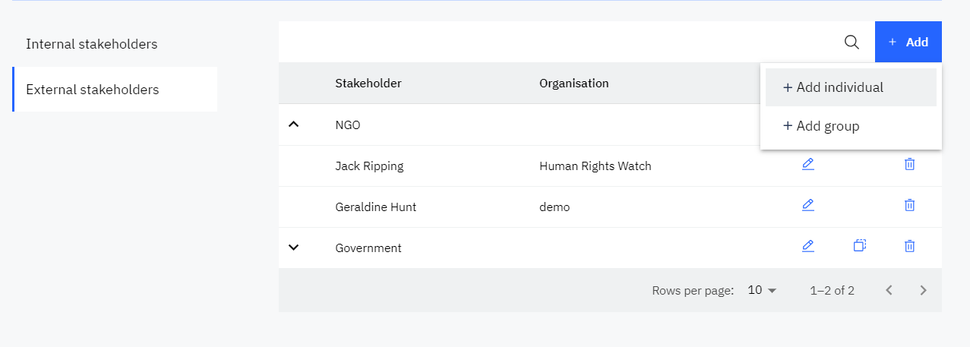Switch to Internal stakeholders tab
This screenshot has width=970, height=347.
92,44
